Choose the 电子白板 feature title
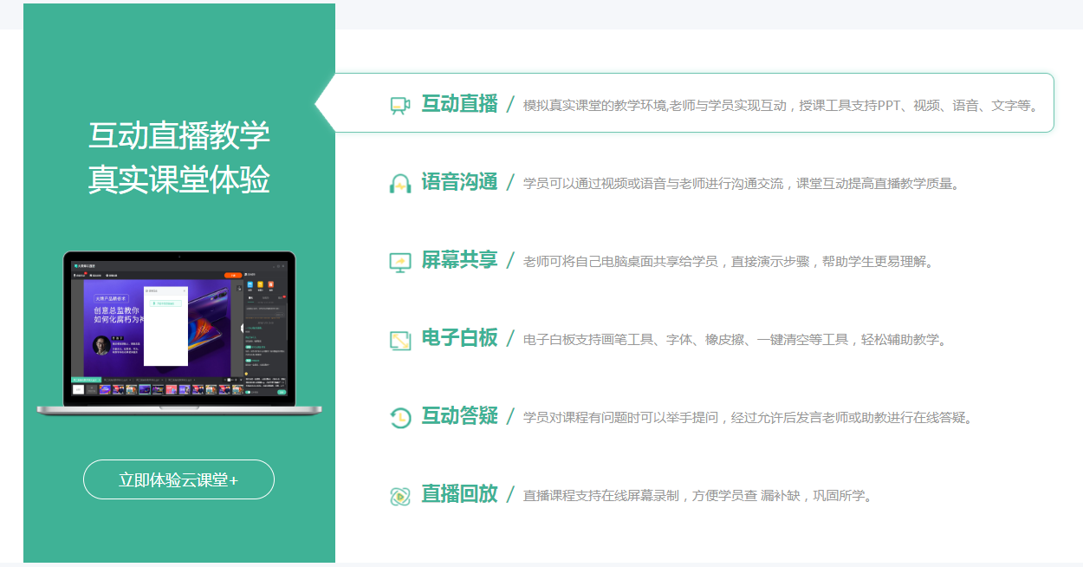Viewport: 1083px width, 567px height. pyautogui.click(x=459, y=338)
